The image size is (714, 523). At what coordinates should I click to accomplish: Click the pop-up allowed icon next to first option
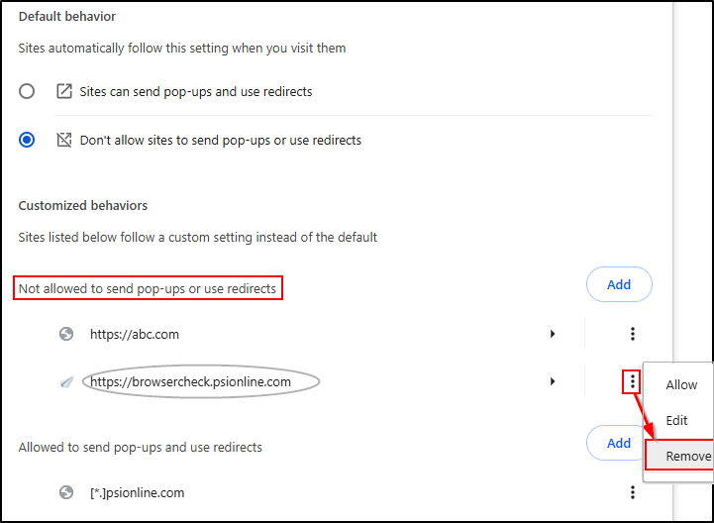point(64,91)
